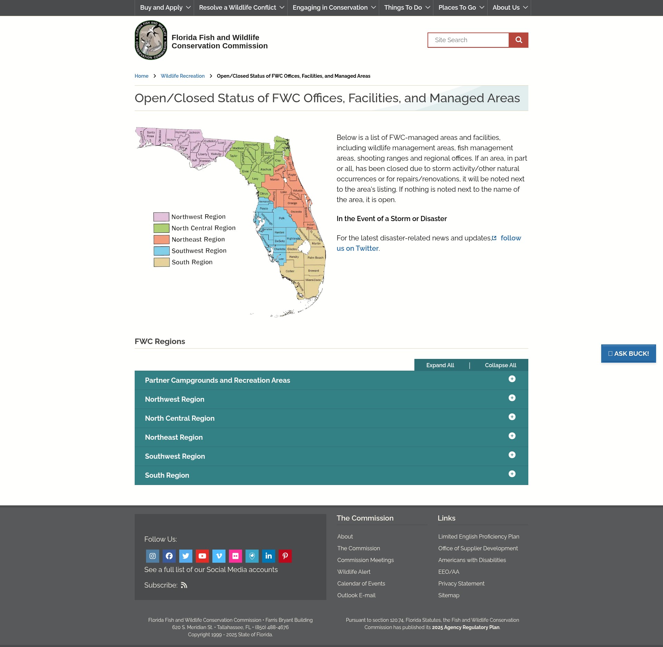The image size is (663, 647).
Task: Click the Northeast Region orange legend swatch
Action: point(161,240)
